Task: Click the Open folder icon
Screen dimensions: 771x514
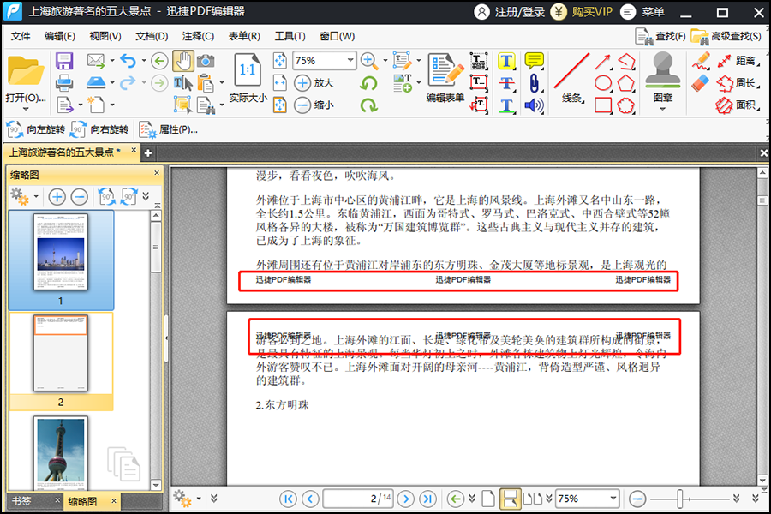Action: pyautogui.click(x=25, y=71)
